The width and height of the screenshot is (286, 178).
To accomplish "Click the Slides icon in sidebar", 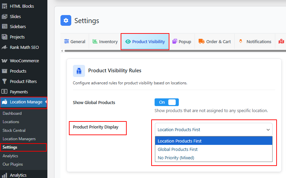I will (x=5, y=16).
